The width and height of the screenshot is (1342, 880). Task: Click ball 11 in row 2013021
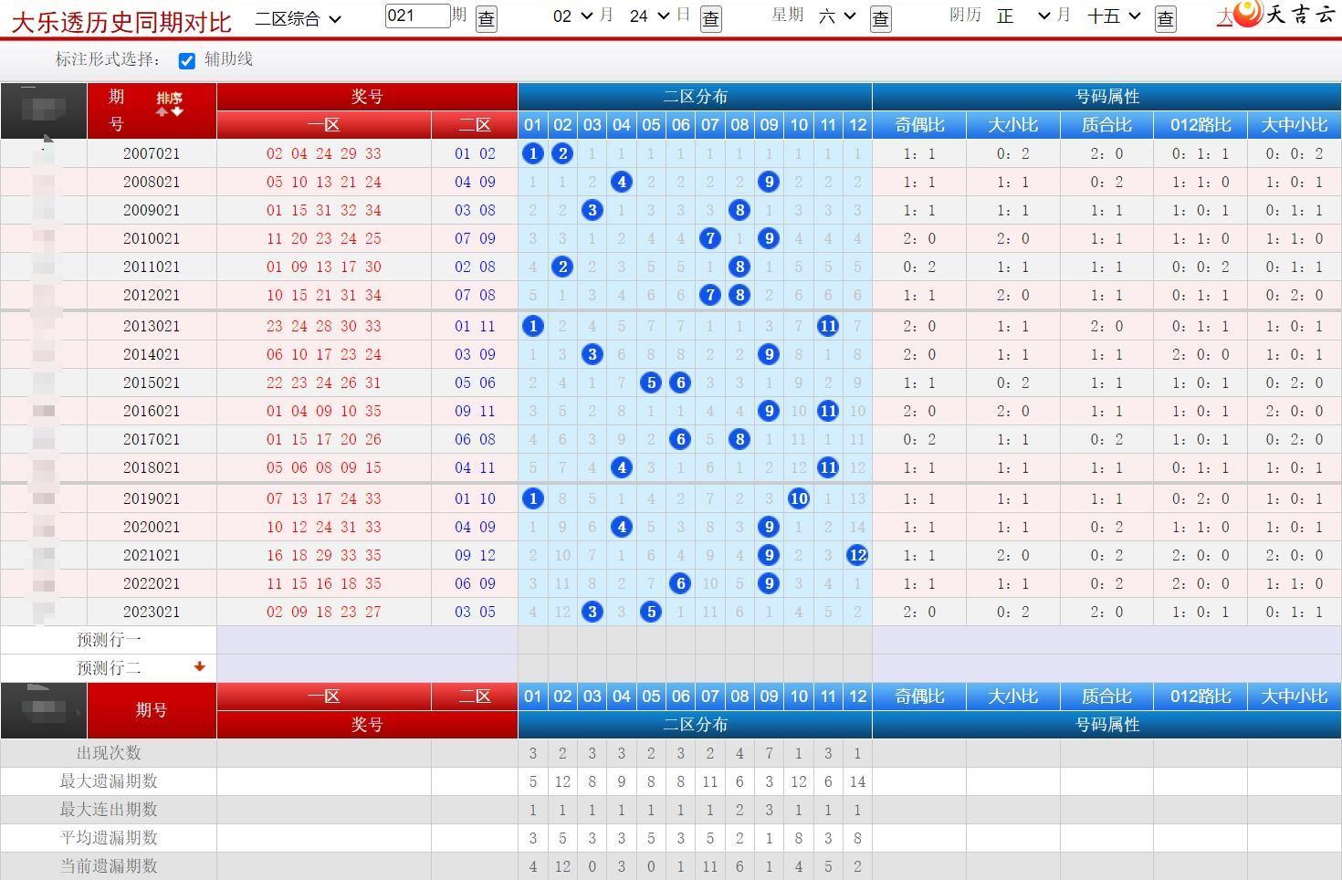point(828,326)
